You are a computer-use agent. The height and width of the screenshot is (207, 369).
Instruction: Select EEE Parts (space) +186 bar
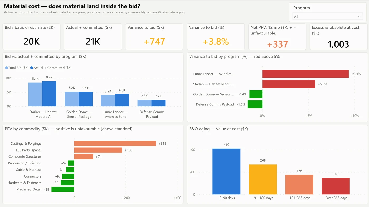98,150
